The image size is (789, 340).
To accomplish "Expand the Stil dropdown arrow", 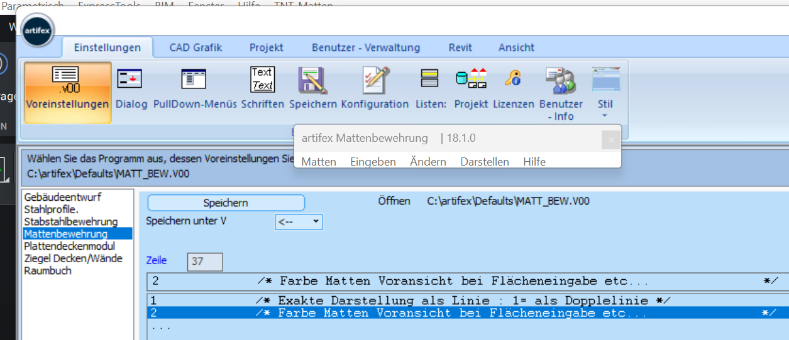I will (605, 115).
